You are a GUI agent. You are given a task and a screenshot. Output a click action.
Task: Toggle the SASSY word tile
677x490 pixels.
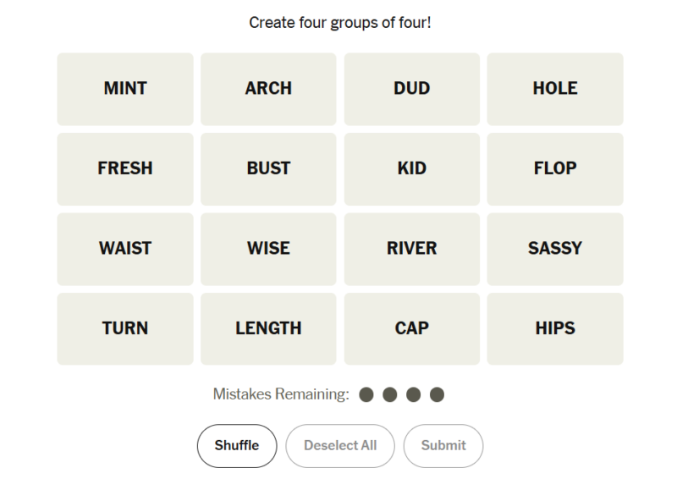pyautogui.click(x=555, y=249)
